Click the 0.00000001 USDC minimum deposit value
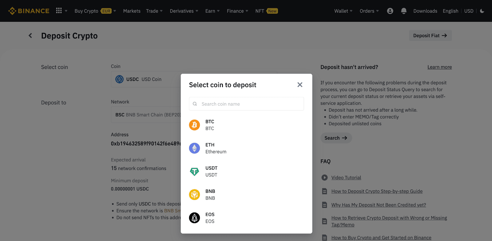 [130, 189]
